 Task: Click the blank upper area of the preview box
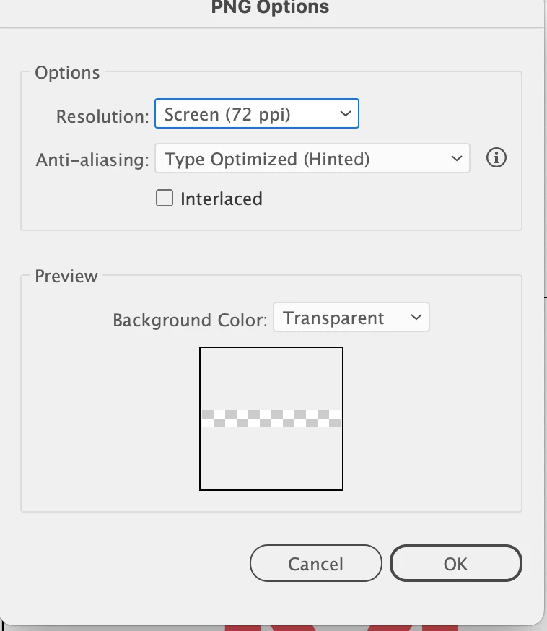(x=271, y=377)
